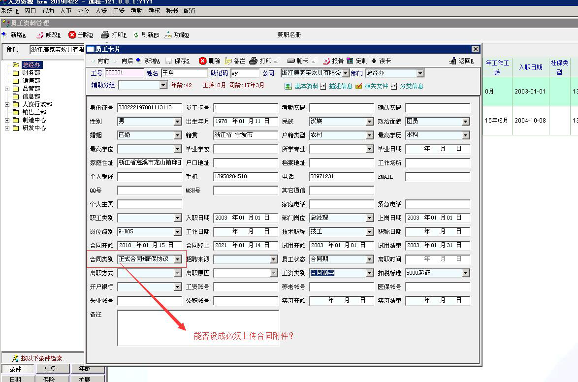Click the 修改E edit icon in main toolbar

pyautogui.click(x=40, y=35)
